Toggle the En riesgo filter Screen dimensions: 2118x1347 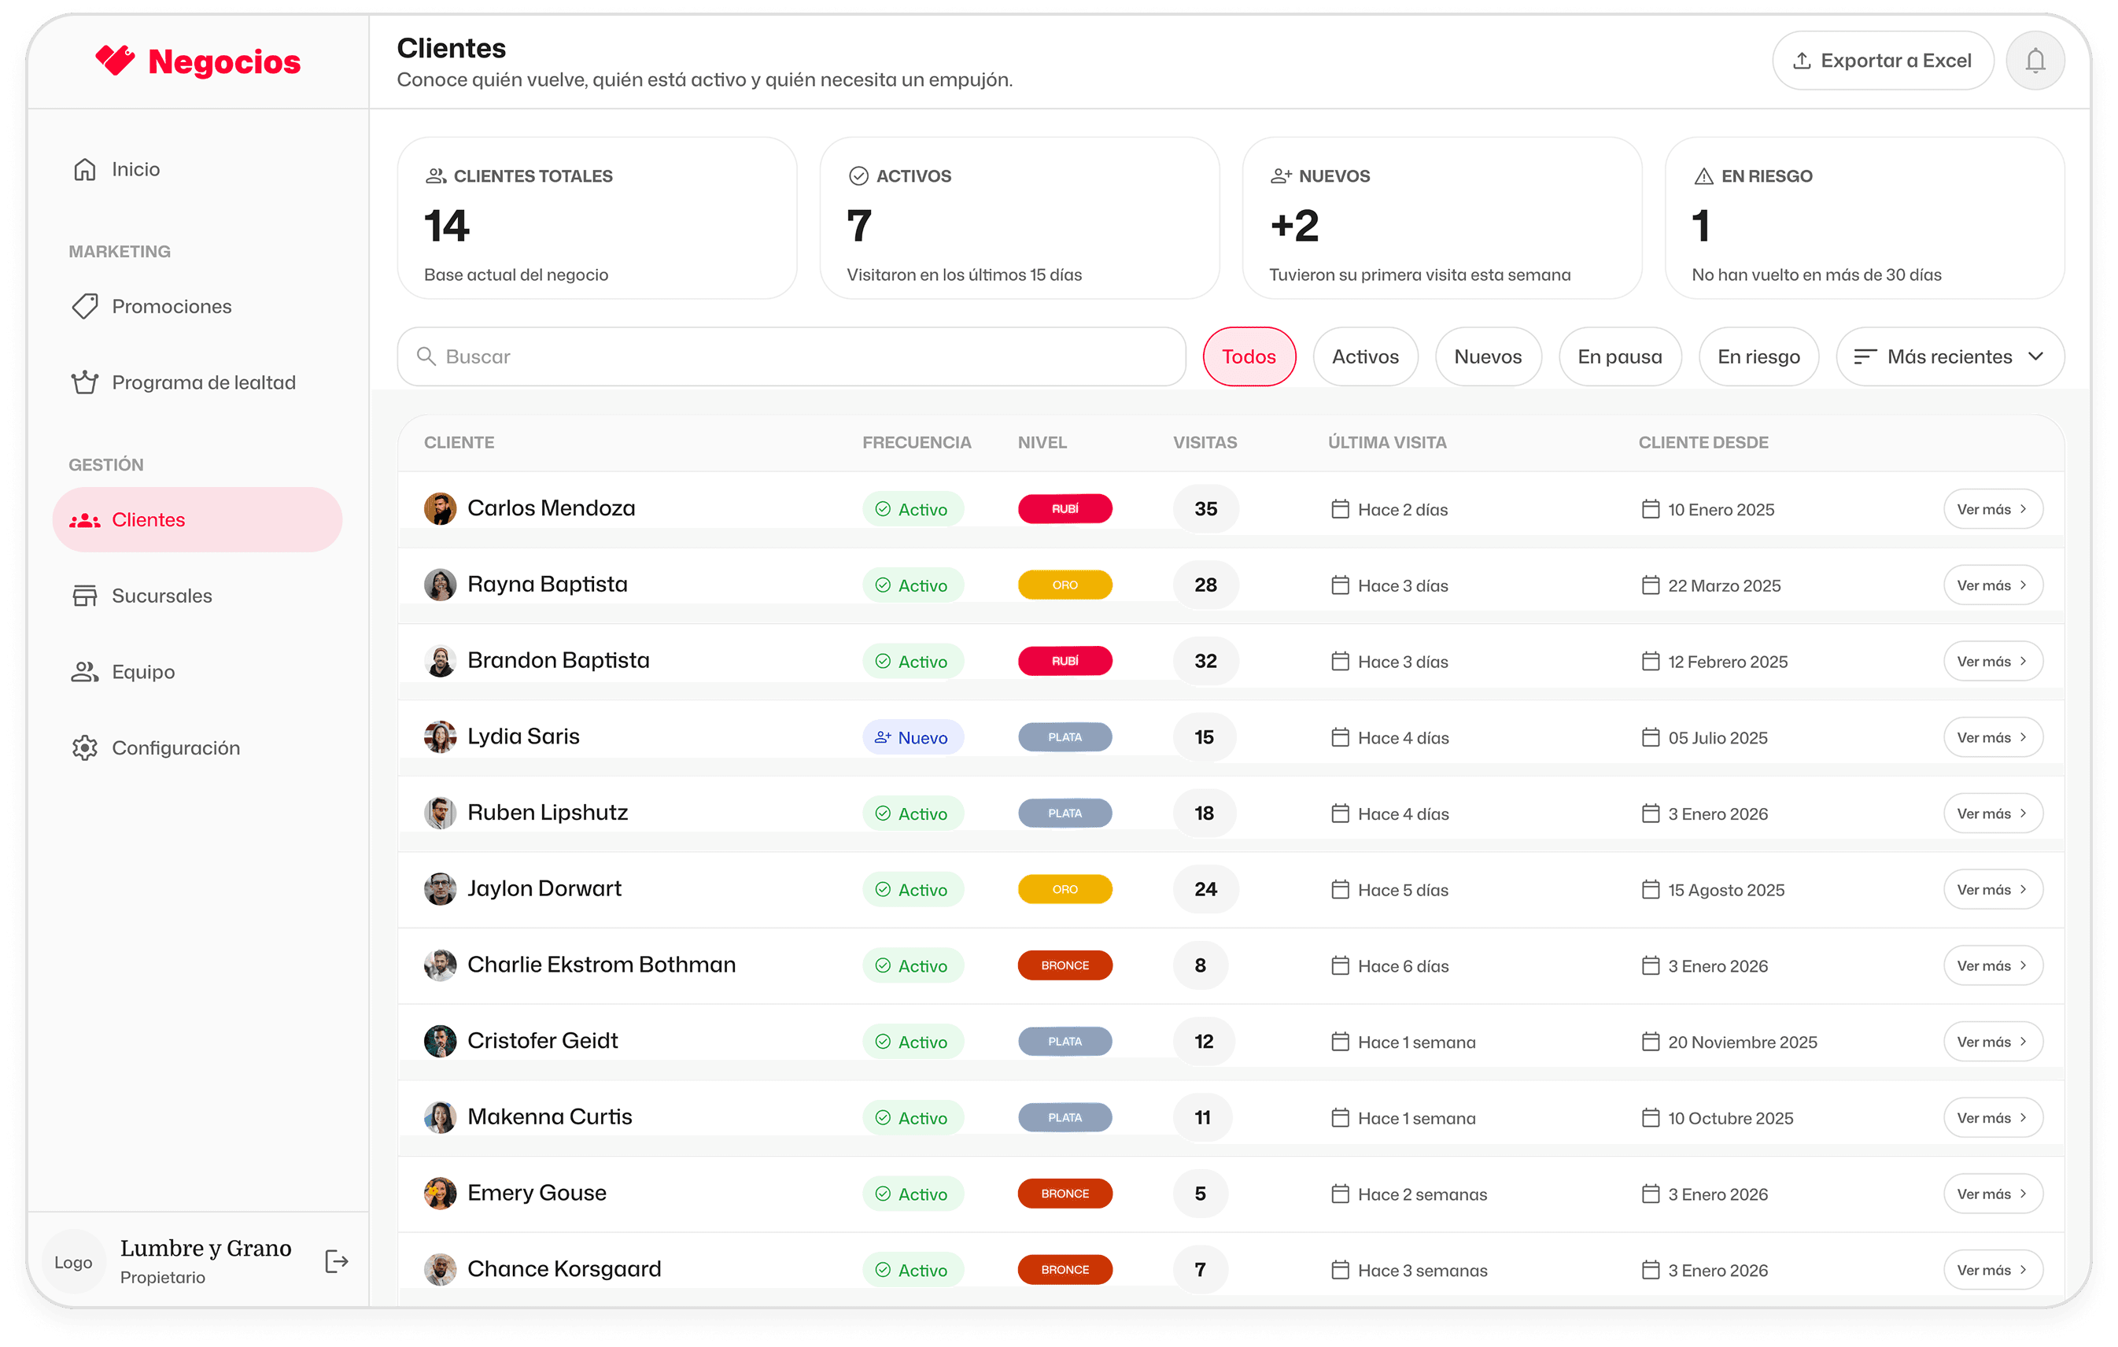point(1758,356)
